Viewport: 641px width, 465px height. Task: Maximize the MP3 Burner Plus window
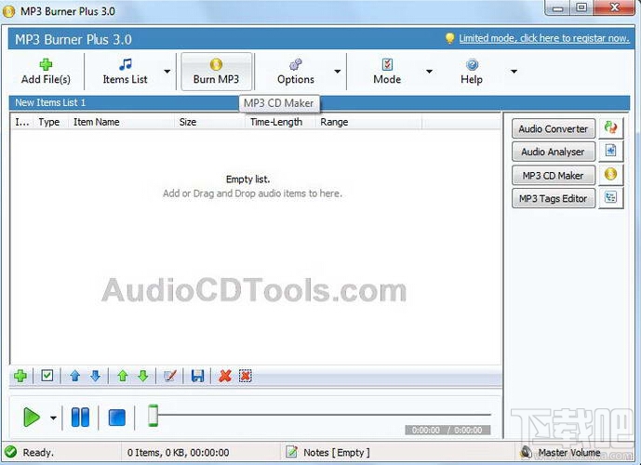click(581, 8)
